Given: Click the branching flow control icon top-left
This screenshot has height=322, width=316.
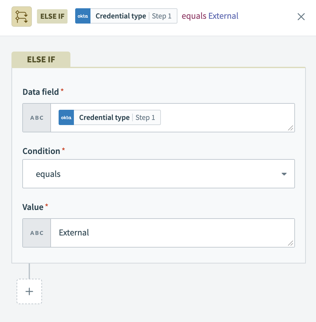Looking at the screenshot, I should coord(21,16).
